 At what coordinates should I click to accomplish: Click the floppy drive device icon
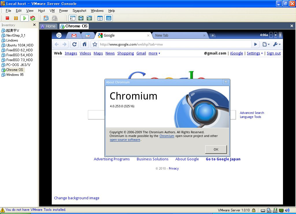click(275, 210)
